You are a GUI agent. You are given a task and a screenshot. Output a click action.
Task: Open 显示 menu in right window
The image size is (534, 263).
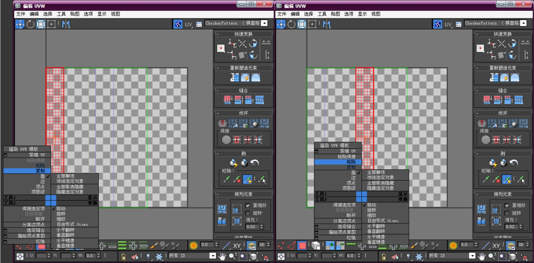(362, 14)
